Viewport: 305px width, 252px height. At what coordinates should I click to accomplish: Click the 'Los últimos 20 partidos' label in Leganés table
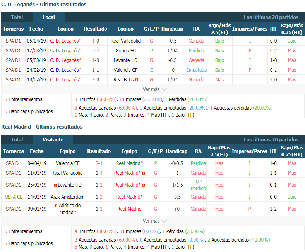[271, 17]
